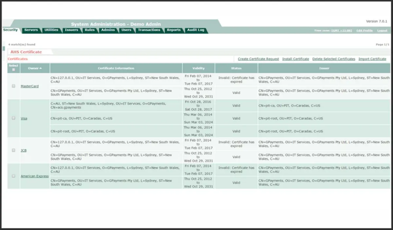Click Visa's 'CN=pit-ca' issuer cell
This screenshot has height=230, width=393.
coord(324,106)
